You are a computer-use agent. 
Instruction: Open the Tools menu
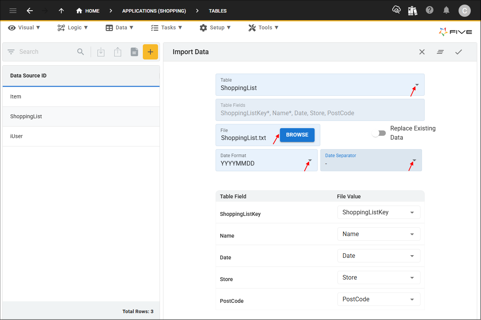point(263,27)
